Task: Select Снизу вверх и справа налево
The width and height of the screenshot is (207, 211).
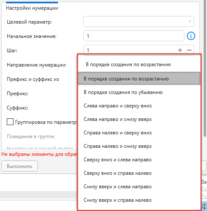Action: [x=139, y=200]
